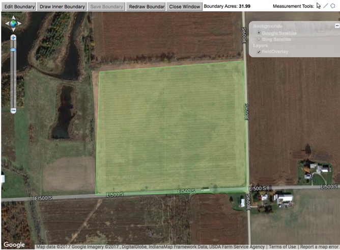The height and width of the screenshot is (250, 340).
Task: Collapse the layer switcher panel
Action: click(x=336, y=26)
